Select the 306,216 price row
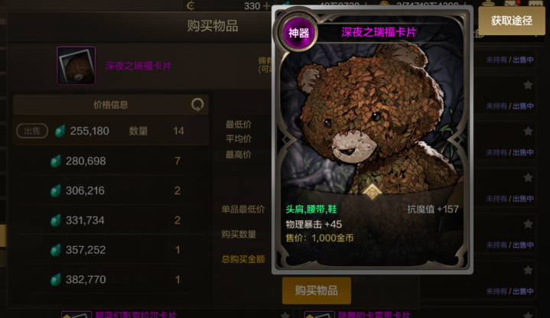 (x=111, y=190)
